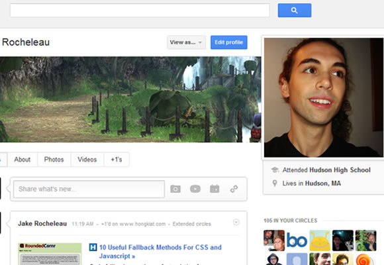Image resolution: width=384 pixels, height=265 pixels.
Task: Switch to the About tab
Action: (x=23, y=160)
